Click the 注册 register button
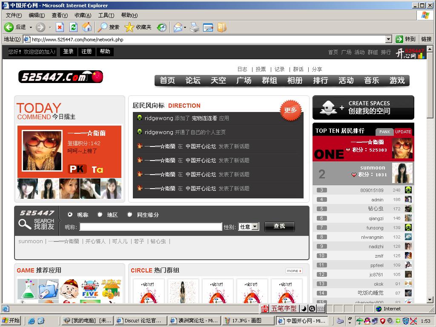Image resolution: width=436 pixels, height=327 pixels. [x=86, y=52]
